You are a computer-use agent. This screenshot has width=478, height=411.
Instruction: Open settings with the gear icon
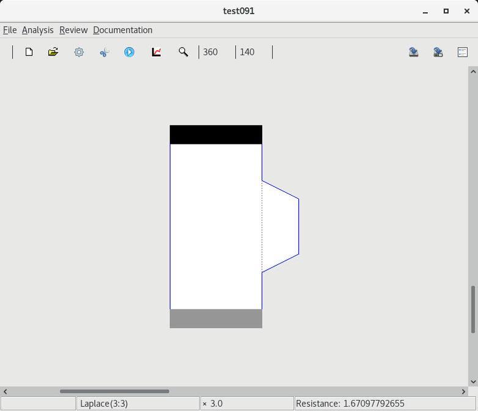79,52
